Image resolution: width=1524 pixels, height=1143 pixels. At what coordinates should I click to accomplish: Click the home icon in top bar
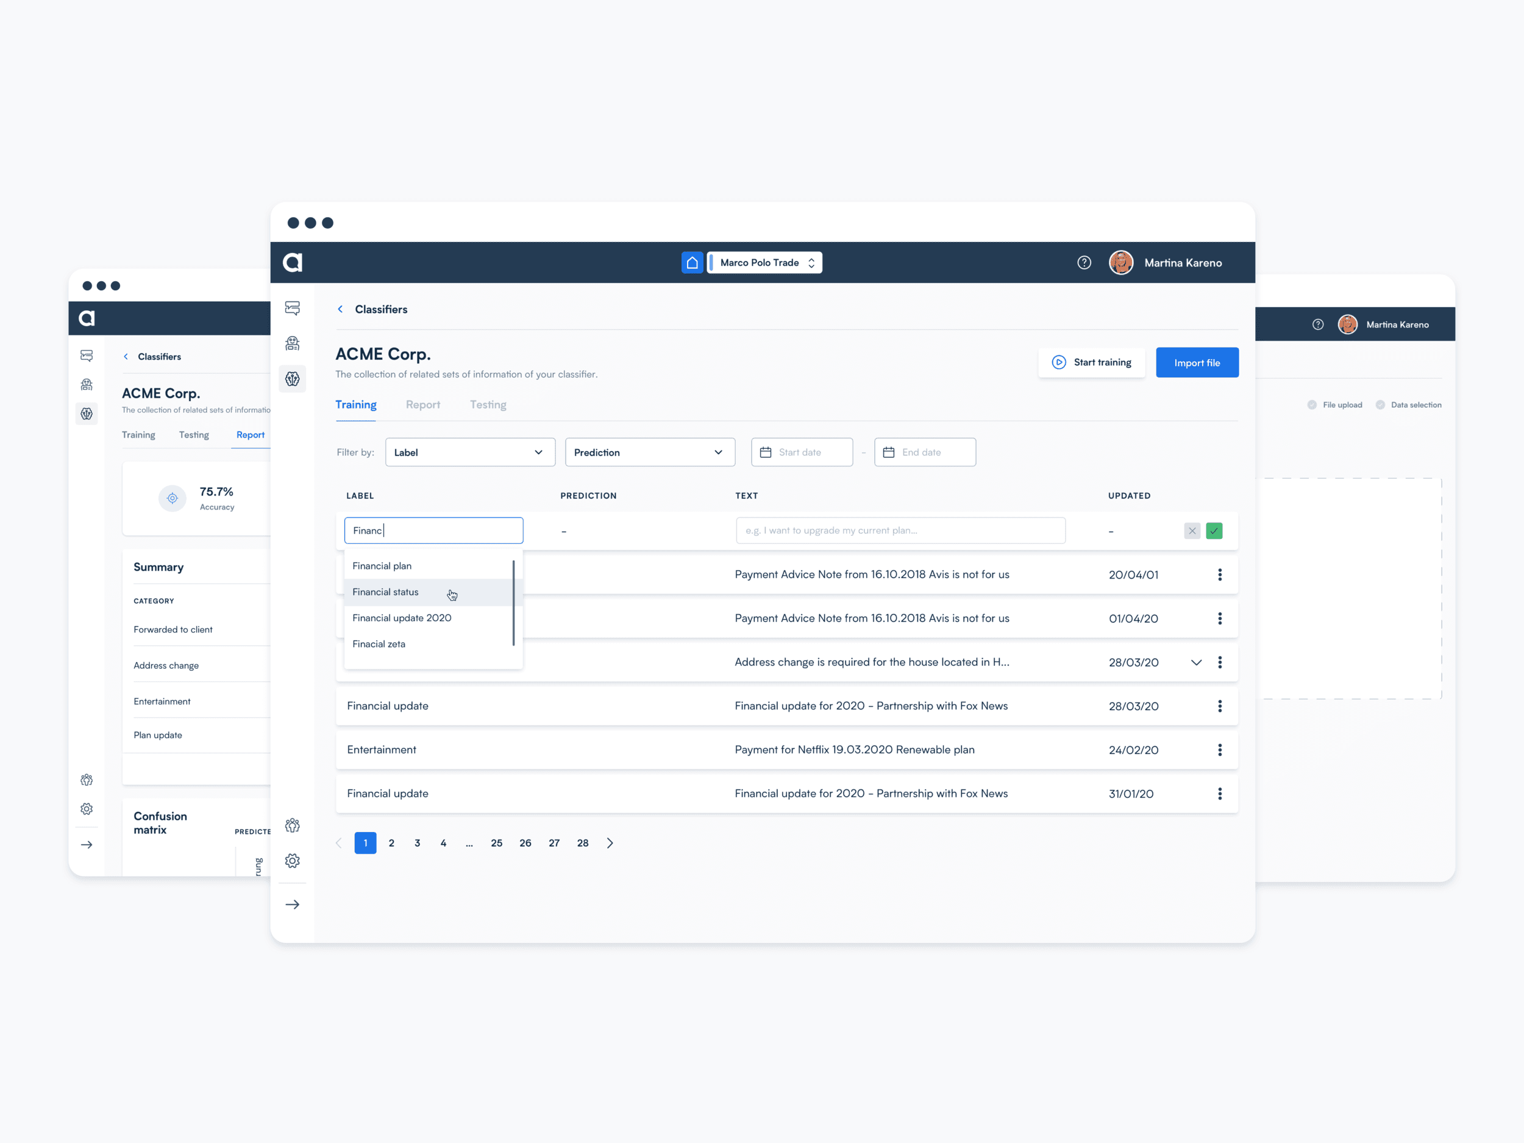692,263
